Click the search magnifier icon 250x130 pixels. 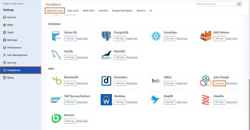pyautogui.click(x=239, y=4)
